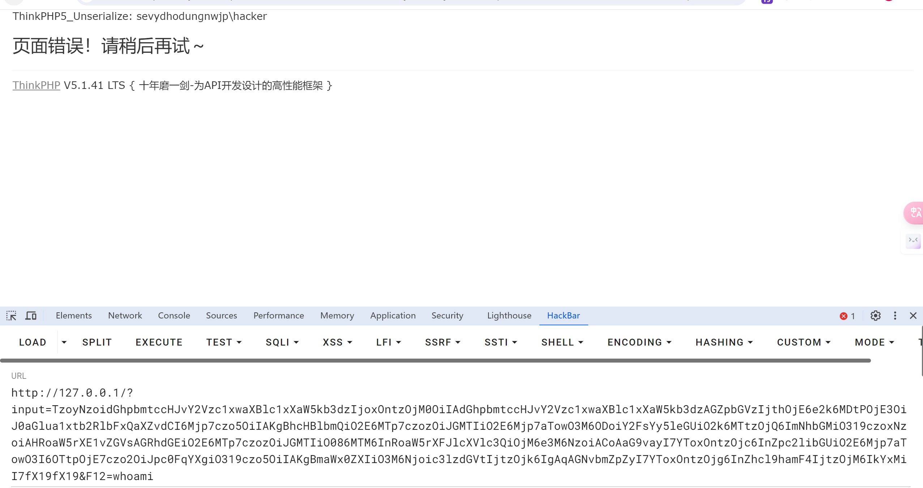Viewport: 923px width, 488px height.
Task: Activate the inspect element picker icon
Action: (x=11, y=316)
